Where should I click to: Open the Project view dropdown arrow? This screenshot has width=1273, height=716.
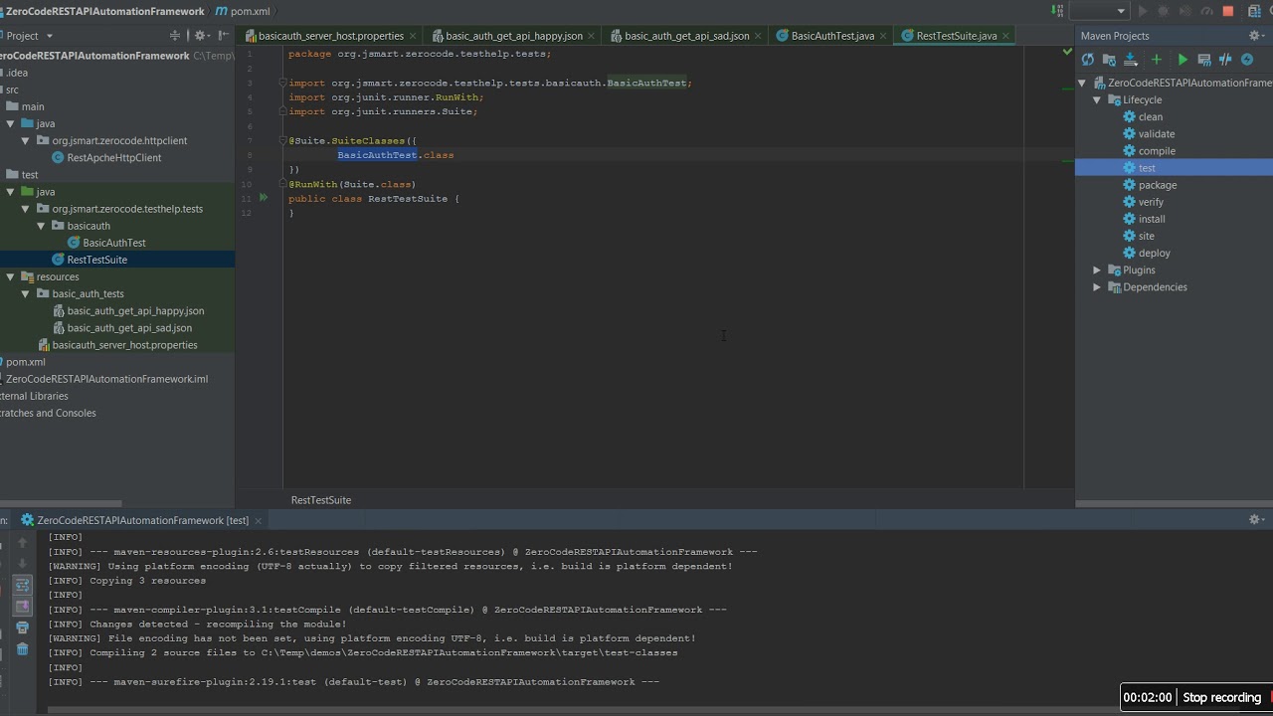(49, 36)
